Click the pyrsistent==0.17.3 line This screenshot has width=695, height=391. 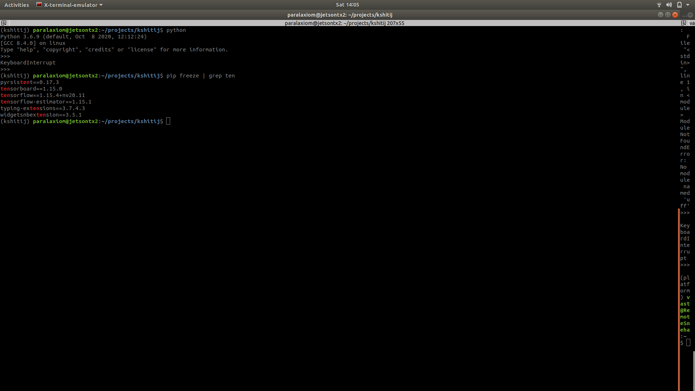pos(30,82)
